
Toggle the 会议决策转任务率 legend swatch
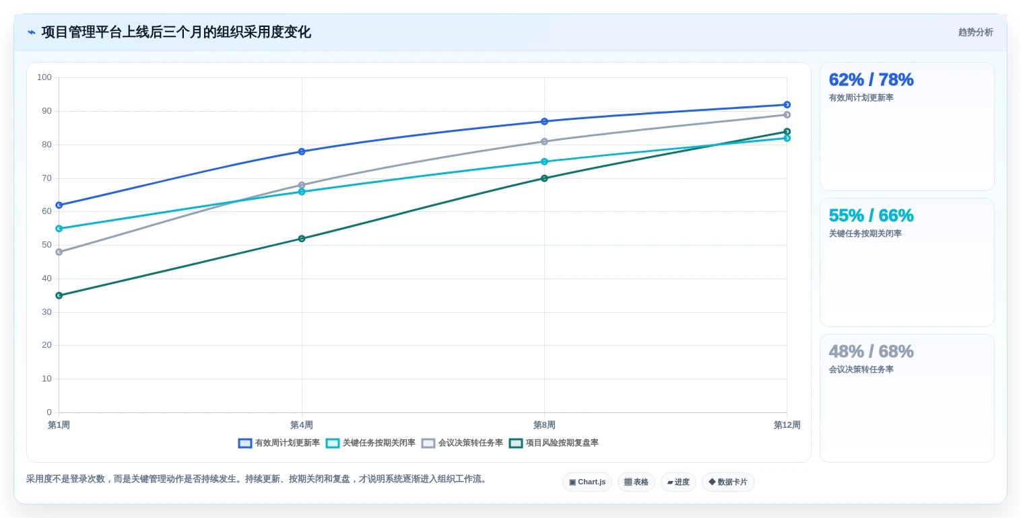tap(428, 443)
